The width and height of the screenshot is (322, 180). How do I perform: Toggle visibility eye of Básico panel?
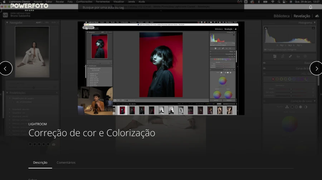[x=264, y=63]
